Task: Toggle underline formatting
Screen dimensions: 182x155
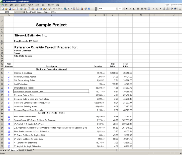Action: click(x=134, y=9)
